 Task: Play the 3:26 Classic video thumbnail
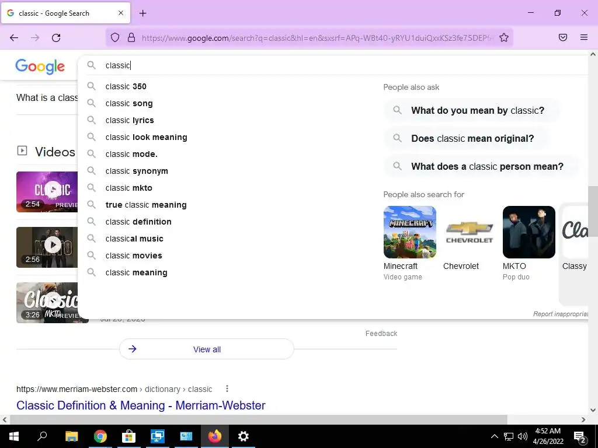coord(47,303)
